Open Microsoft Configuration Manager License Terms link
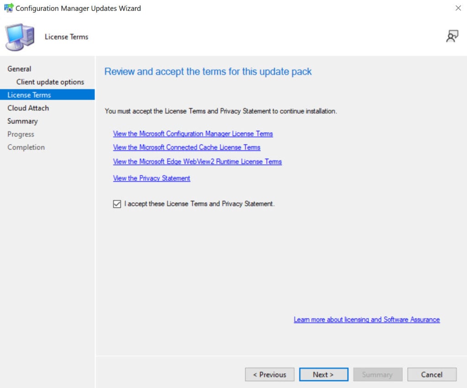The width and height of the screenshot is (467, 388). [193, 134]
